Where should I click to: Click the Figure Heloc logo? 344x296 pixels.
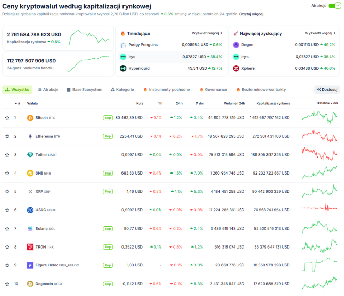tap(30, 265)
